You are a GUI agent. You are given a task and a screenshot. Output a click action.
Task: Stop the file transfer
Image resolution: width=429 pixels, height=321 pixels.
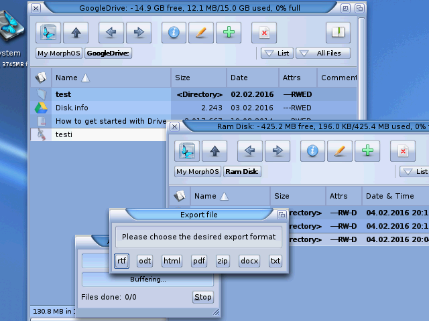(x=202, y=297)
